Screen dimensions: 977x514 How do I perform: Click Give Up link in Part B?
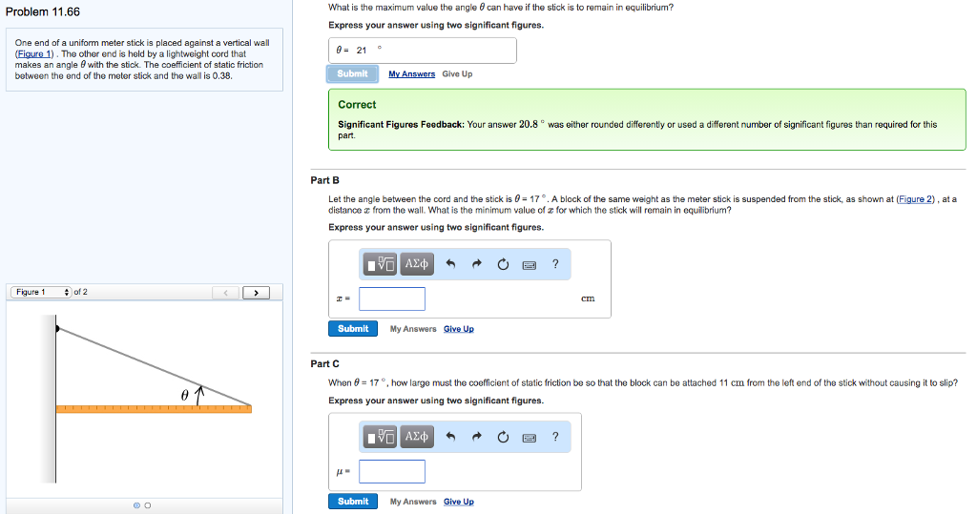459,329
